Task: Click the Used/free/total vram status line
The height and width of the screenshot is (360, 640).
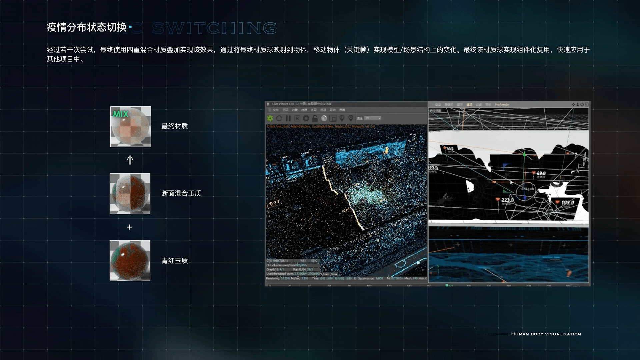Action: tap(293, 274)
